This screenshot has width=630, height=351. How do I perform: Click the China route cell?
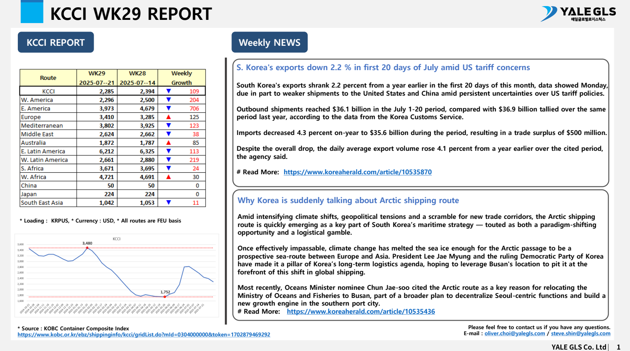tap(48, 186)
